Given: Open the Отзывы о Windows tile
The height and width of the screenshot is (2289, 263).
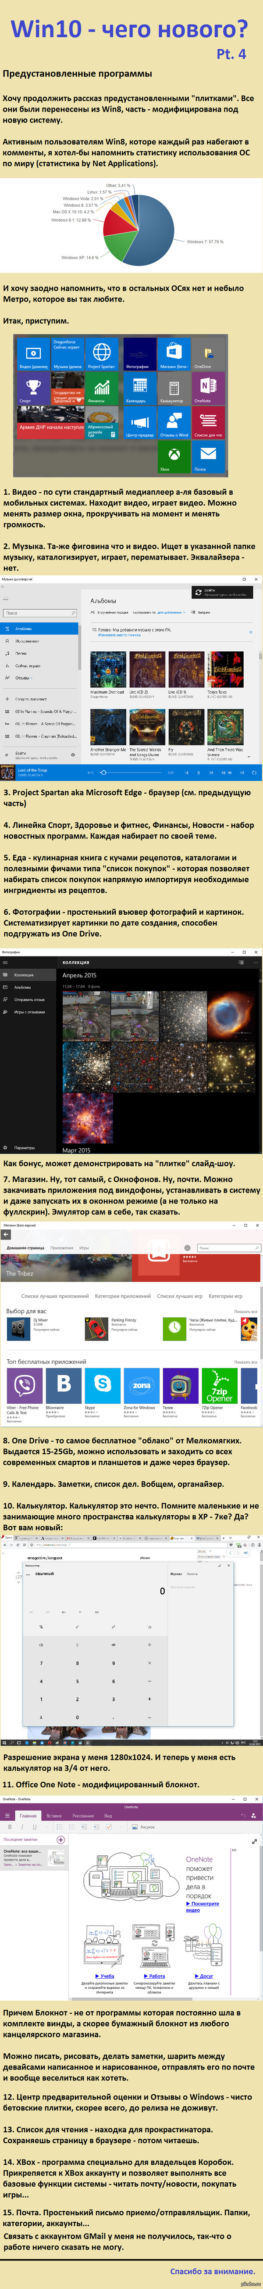Looking at the screenshot, I should [173, 423].
